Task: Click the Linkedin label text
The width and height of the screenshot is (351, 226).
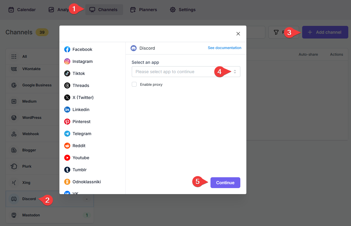Action: 81,110
